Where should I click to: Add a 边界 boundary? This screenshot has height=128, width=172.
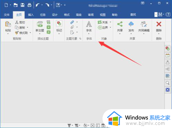coord(103,27)
